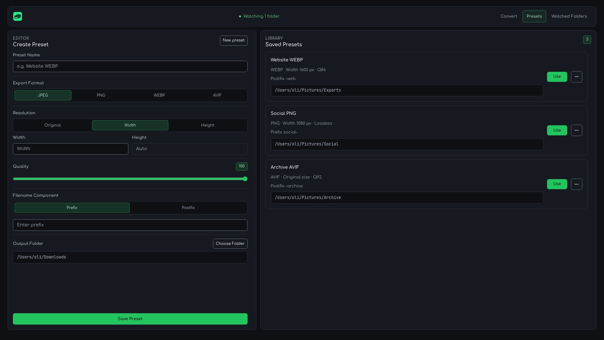The width and height of the screenshot is (604, 340).
Task: Open more options for Archive AVIF preset
Action: click(x=576, y=184)
